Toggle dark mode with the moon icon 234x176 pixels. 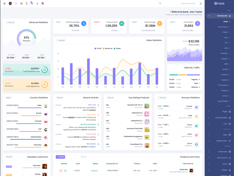click(x=37, y=4)
